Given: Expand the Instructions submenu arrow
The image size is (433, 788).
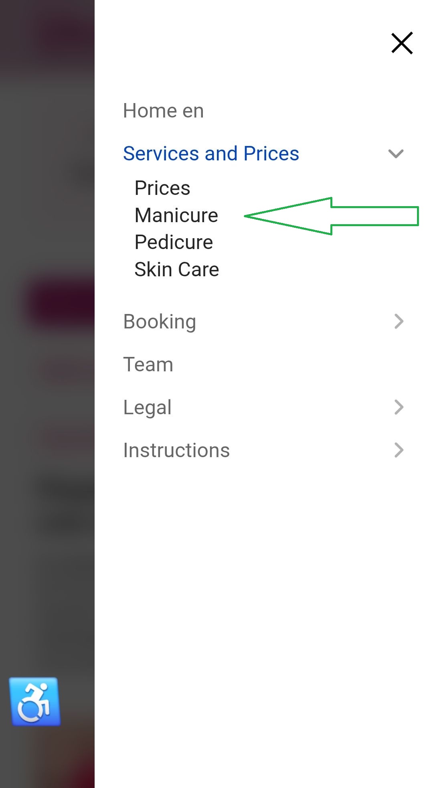Looking at the screenshot, I should [399, 450].
